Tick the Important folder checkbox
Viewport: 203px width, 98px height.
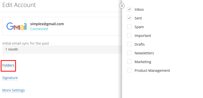click(129, 35)
